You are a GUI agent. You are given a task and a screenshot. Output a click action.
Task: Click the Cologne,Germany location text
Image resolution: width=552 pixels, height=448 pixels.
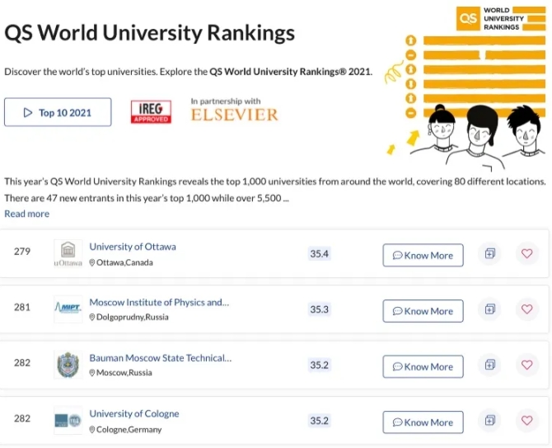(129, 430)
